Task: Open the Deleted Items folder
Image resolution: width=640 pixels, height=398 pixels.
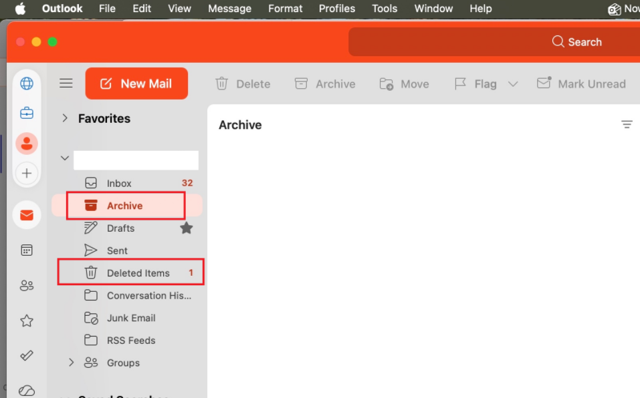Action: tap(127, 272)
